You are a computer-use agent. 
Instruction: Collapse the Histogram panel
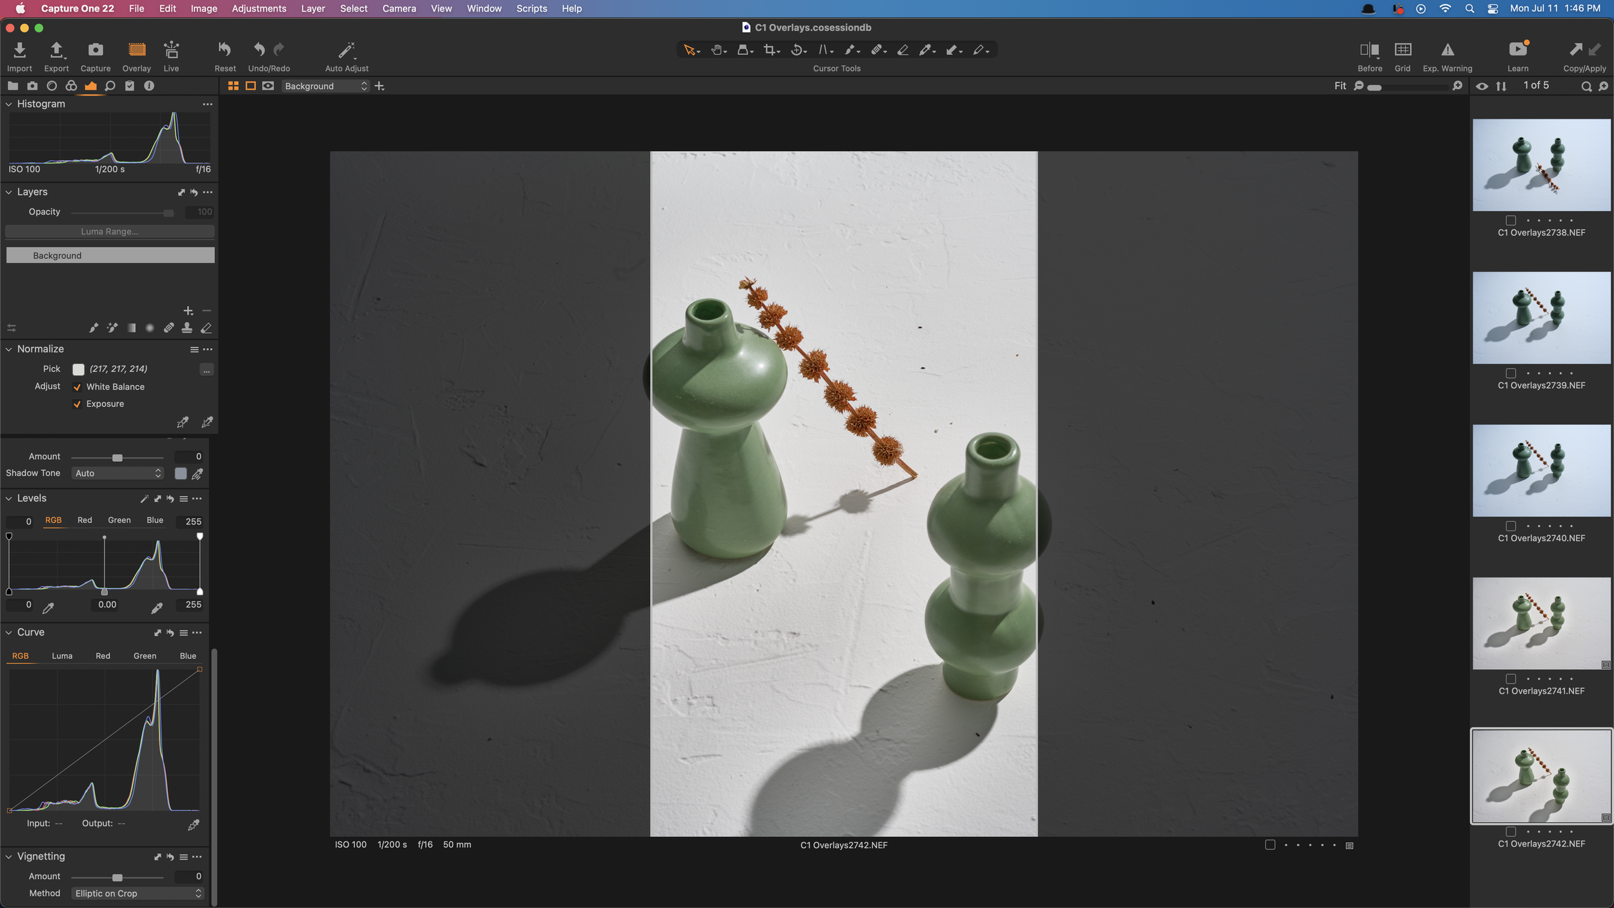[9, 104]
